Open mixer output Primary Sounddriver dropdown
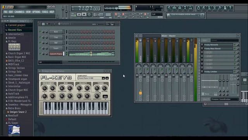 [x=225, y=100]
